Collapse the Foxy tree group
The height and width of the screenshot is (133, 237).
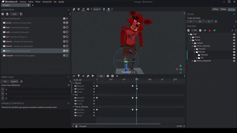188,34
